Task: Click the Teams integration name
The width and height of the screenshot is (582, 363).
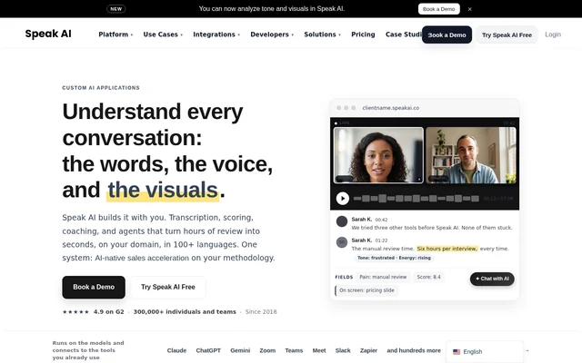Action: point(294,350)
